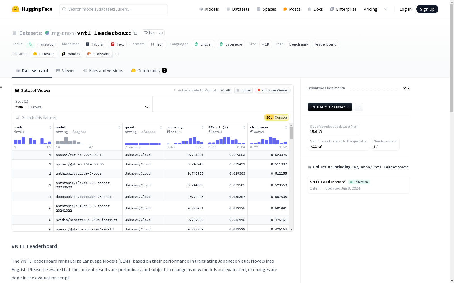454x283 pixels.
Task: Click the Datasets stack icon in header
Action: click(x=14, y=33)
